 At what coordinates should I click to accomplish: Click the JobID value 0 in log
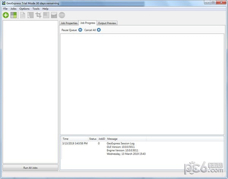point(99,143)
